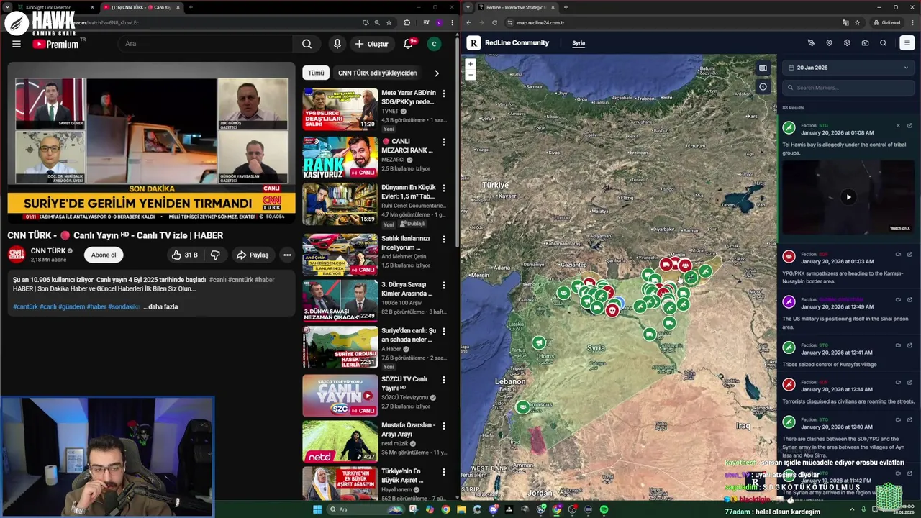Open YouTube notifications bell
This screenshot has height=518, width=921.
(x=408, y=44)
